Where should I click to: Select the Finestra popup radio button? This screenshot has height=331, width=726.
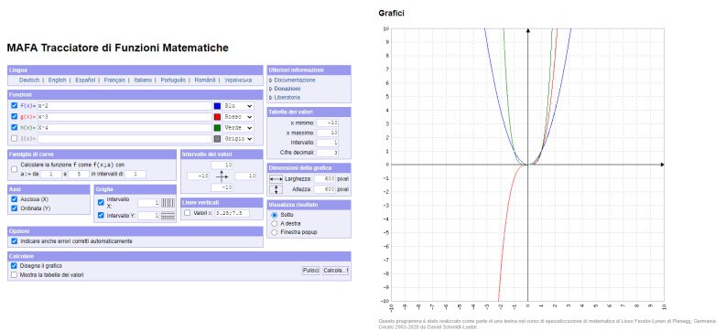pyautogui.click(x=275, y=232)
